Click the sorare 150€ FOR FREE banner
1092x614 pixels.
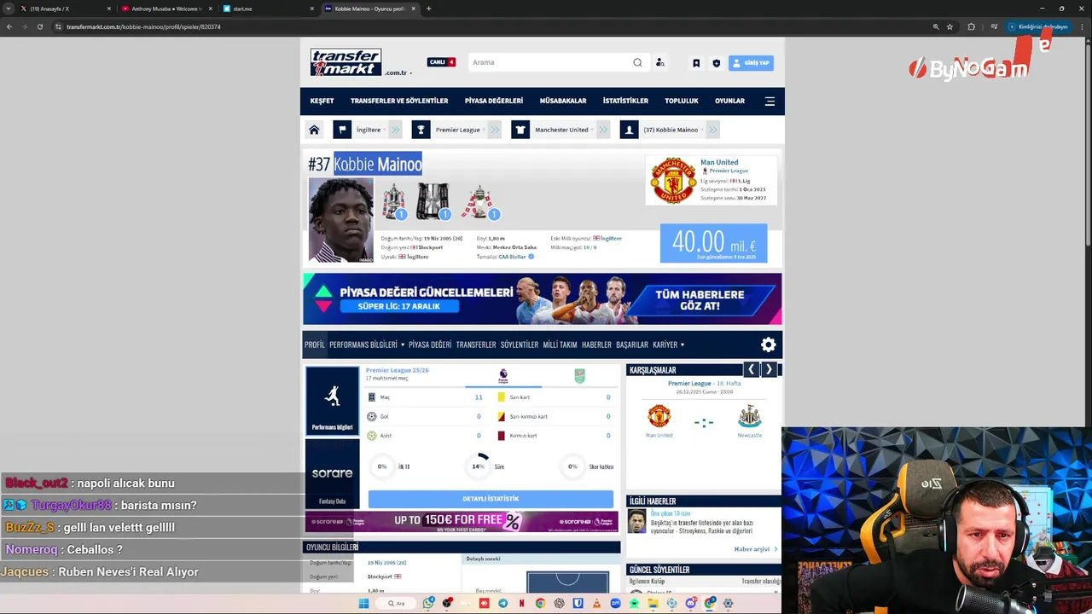pyautogui.click(x=462, y=521)
